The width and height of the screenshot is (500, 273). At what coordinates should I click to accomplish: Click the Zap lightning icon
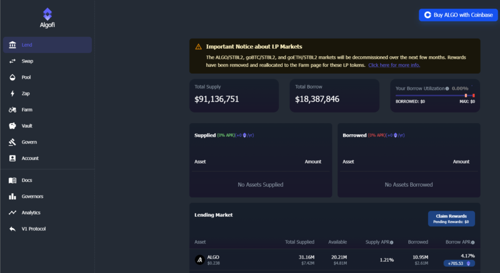pos(12,93)
